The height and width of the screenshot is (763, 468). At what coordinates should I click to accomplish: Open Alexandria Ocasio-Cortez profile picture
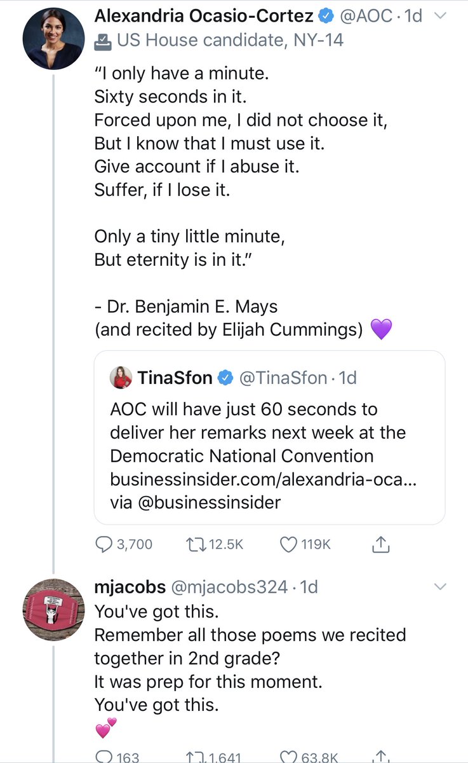53,39
